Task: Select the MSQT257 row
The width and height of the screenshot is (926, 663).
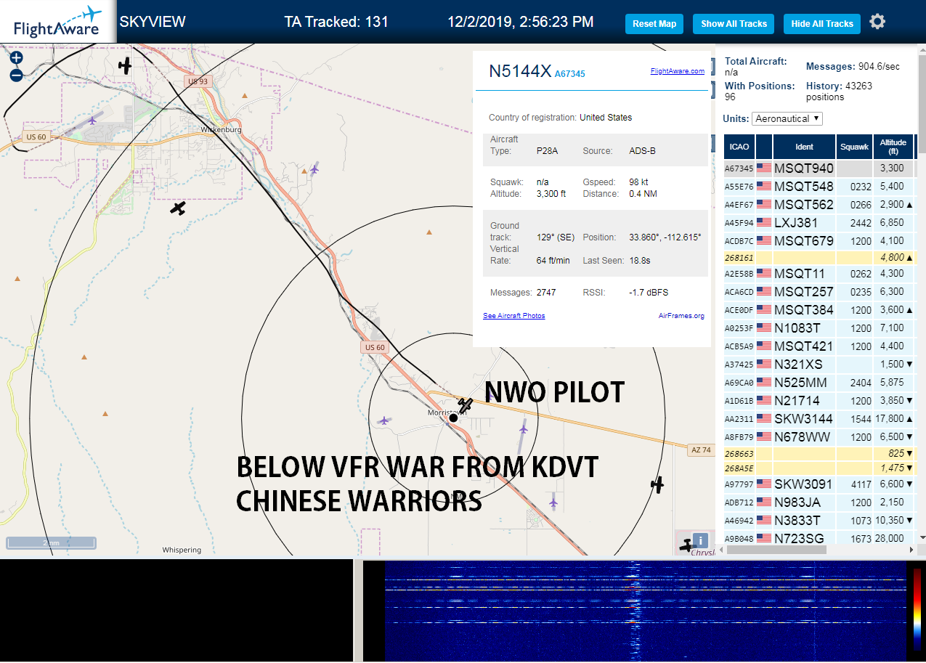Action: pyautogui.click(x=819, y=292)
